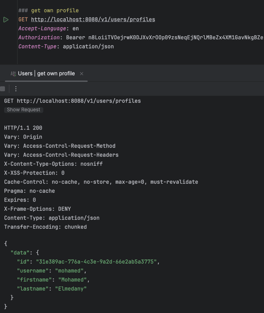Screen dimensions: 264x313
Task: Click the Show Request button
Action: [x=24, y=109]
